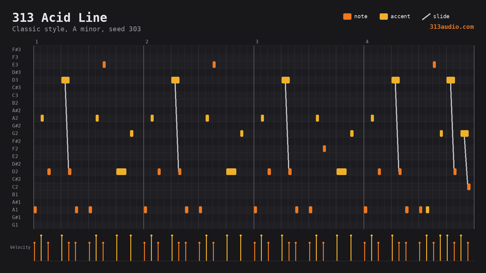Select the E3 note in bar 4
Screen dimensions: 486x273
tap(434, 65)
